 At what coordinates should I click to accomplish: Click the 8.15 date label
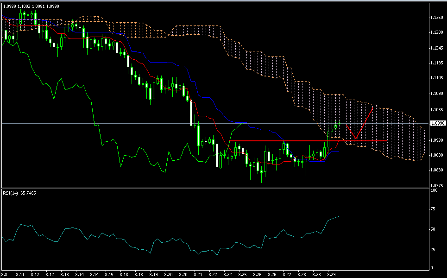[109, 275]
